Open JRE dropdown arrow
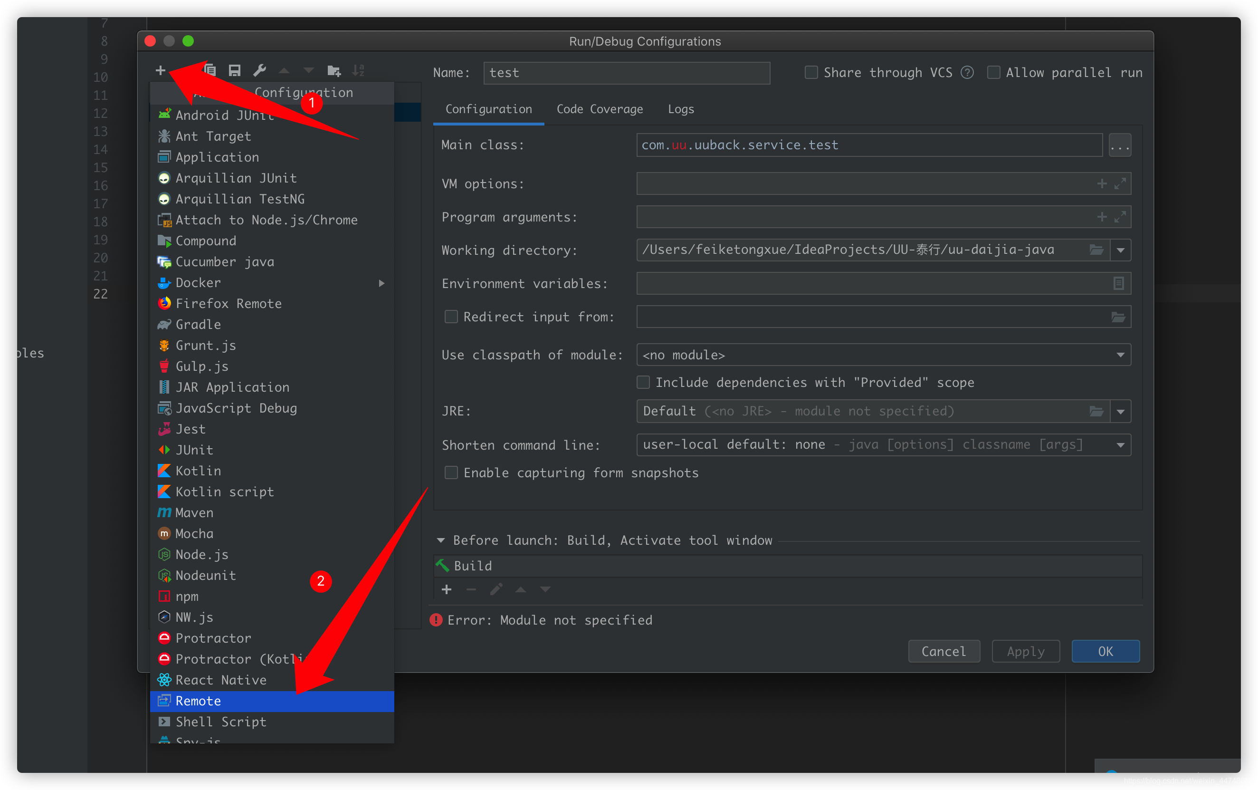Image resolution: width=1258 pixels, height=790 pixels. tap(1120, 412)
